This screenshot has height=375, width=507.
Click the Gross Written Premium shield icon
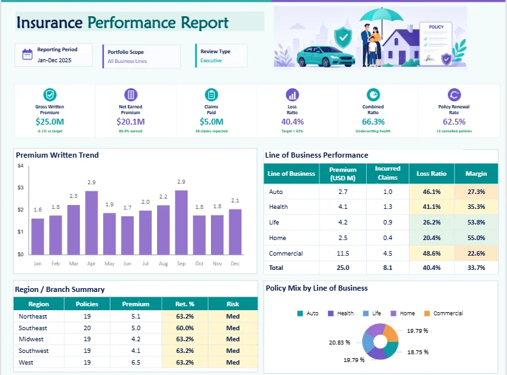pos(50,95)
